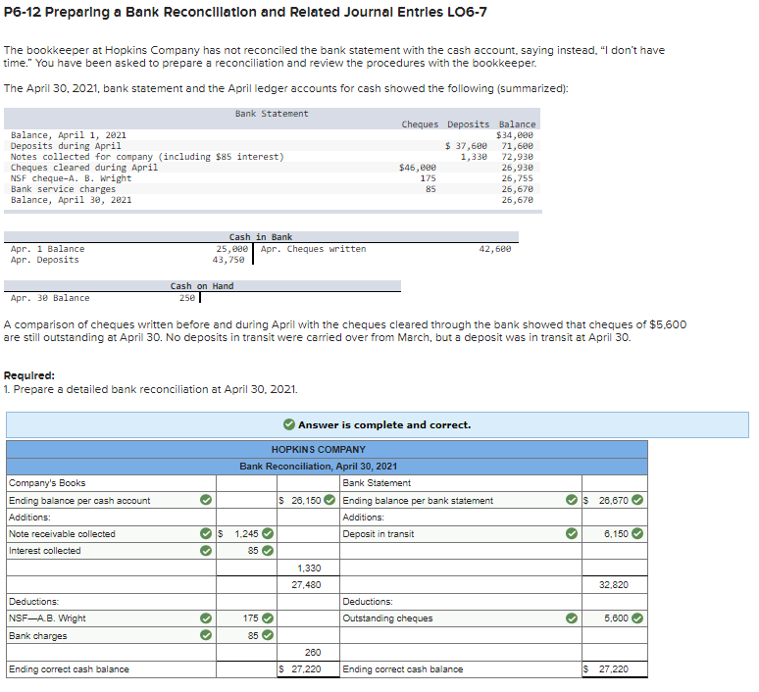The width and height of the screenshot is (759, 692).
Task: Click the $46,000 cheques cleared value
Action: coord(418,168)
